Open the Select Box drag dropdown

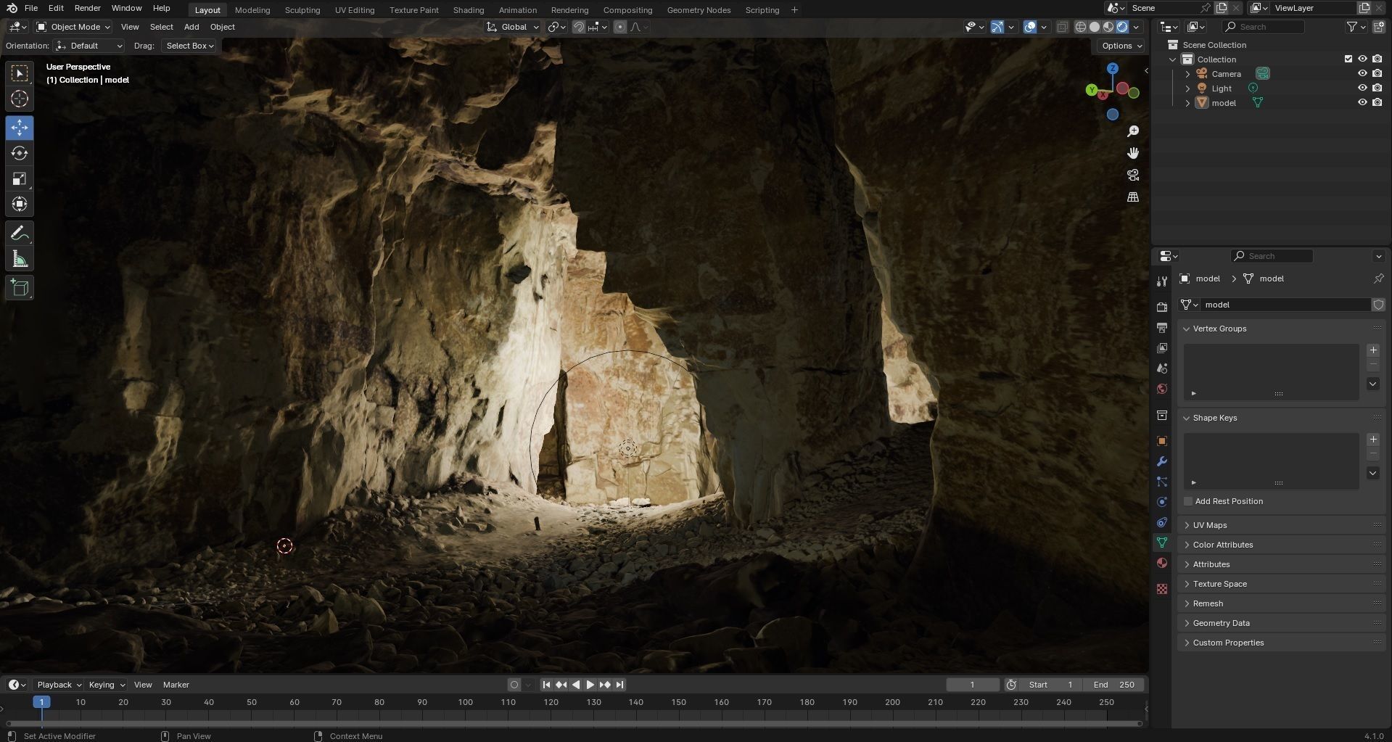click(x=189, y=46)
